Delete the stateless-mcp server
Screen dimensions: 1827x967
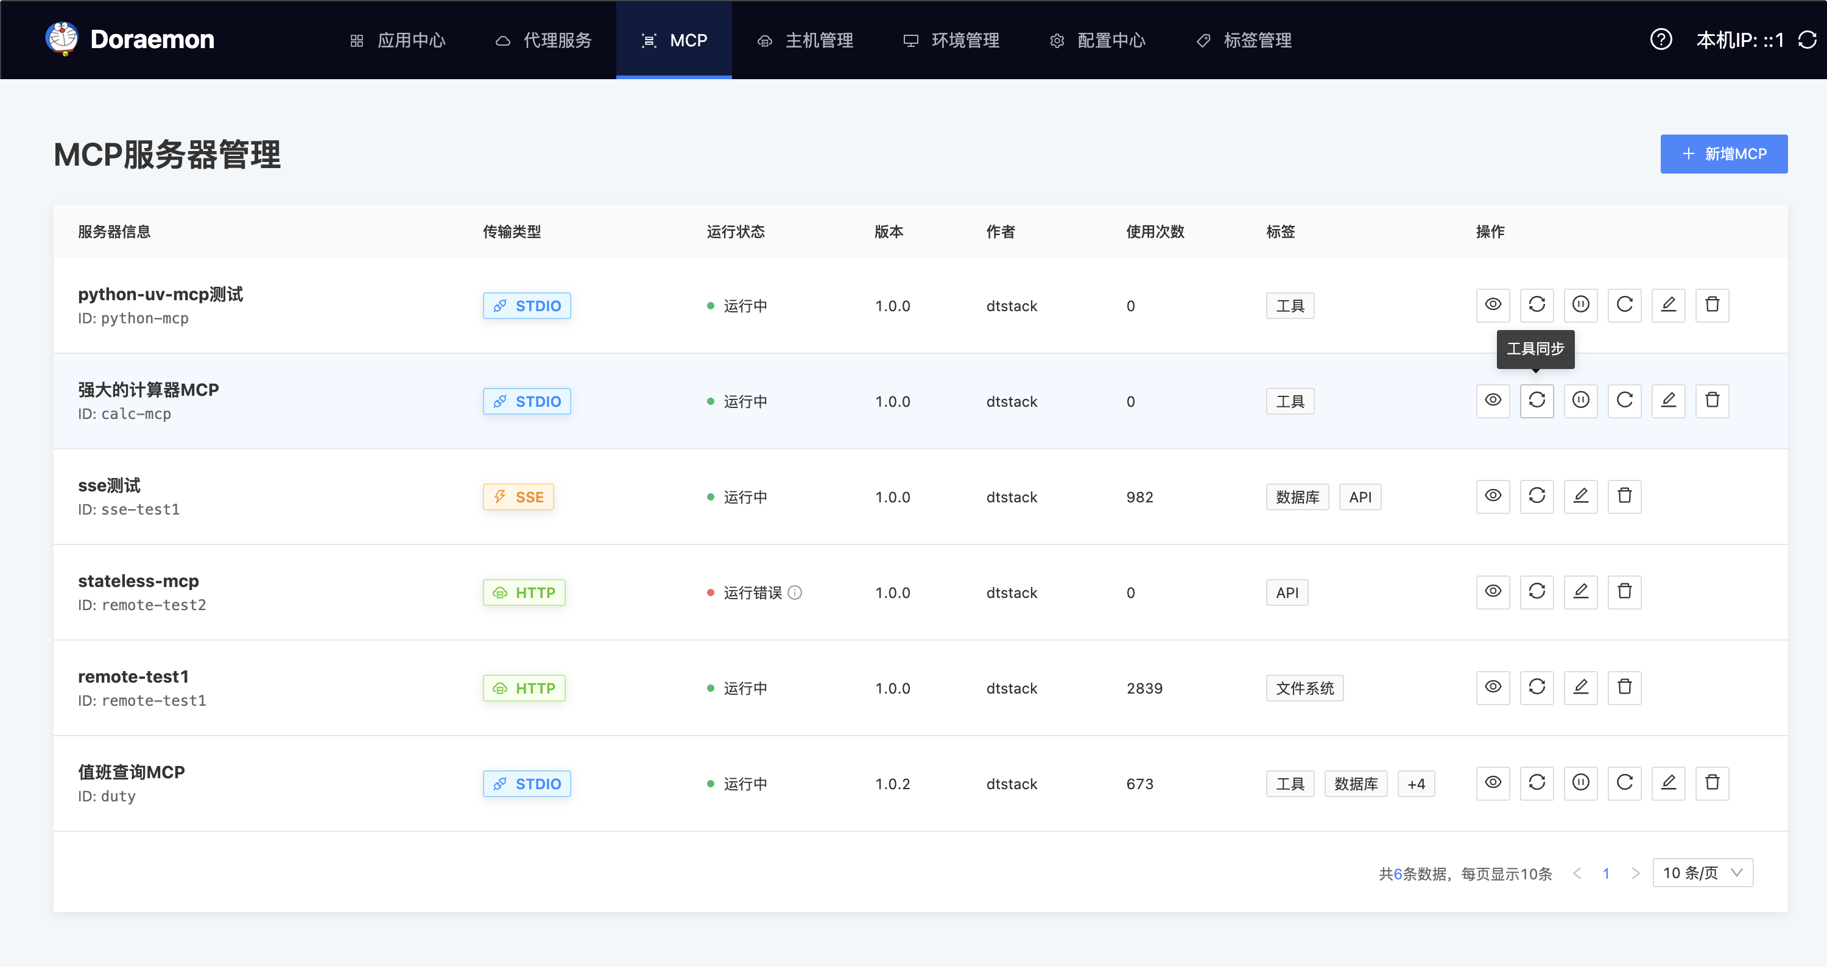pos(1624,591)
